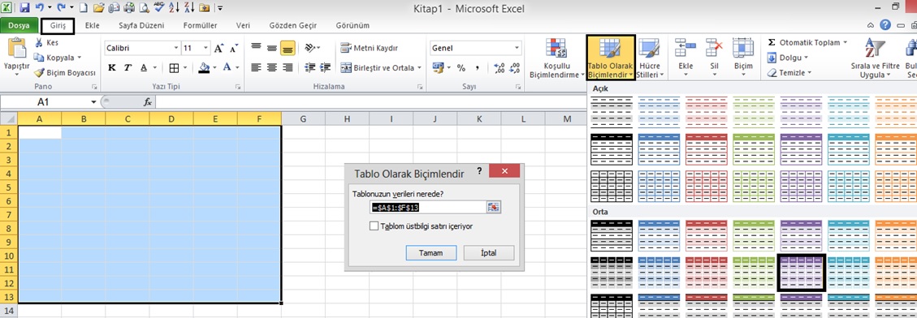Switch to the Veri tab
Viewport: 917px width, 318px height.
click(x=244, y=26)
